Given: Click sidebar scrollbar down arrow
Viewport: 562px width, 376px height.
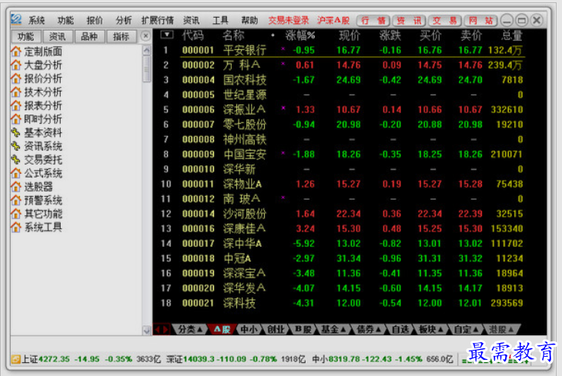Looking at the screenshot, I should pyautogui.click(x=146, y=330).
